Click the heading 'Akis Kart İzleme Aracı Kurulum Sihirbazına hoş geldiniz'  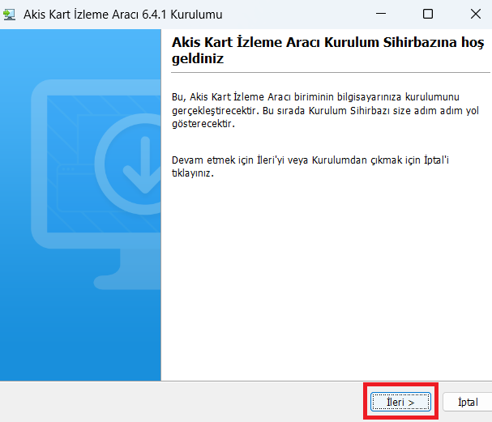pos(327,50)
